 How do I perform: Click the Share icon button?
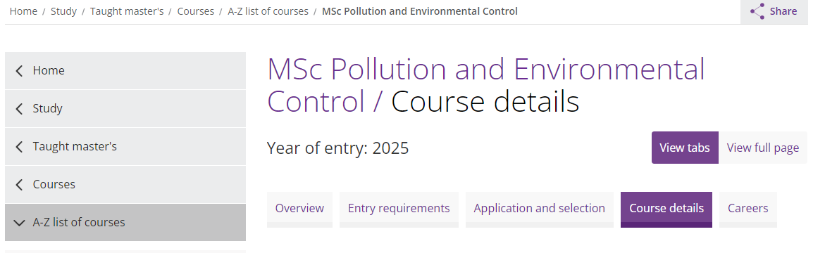tap(774, 11)
